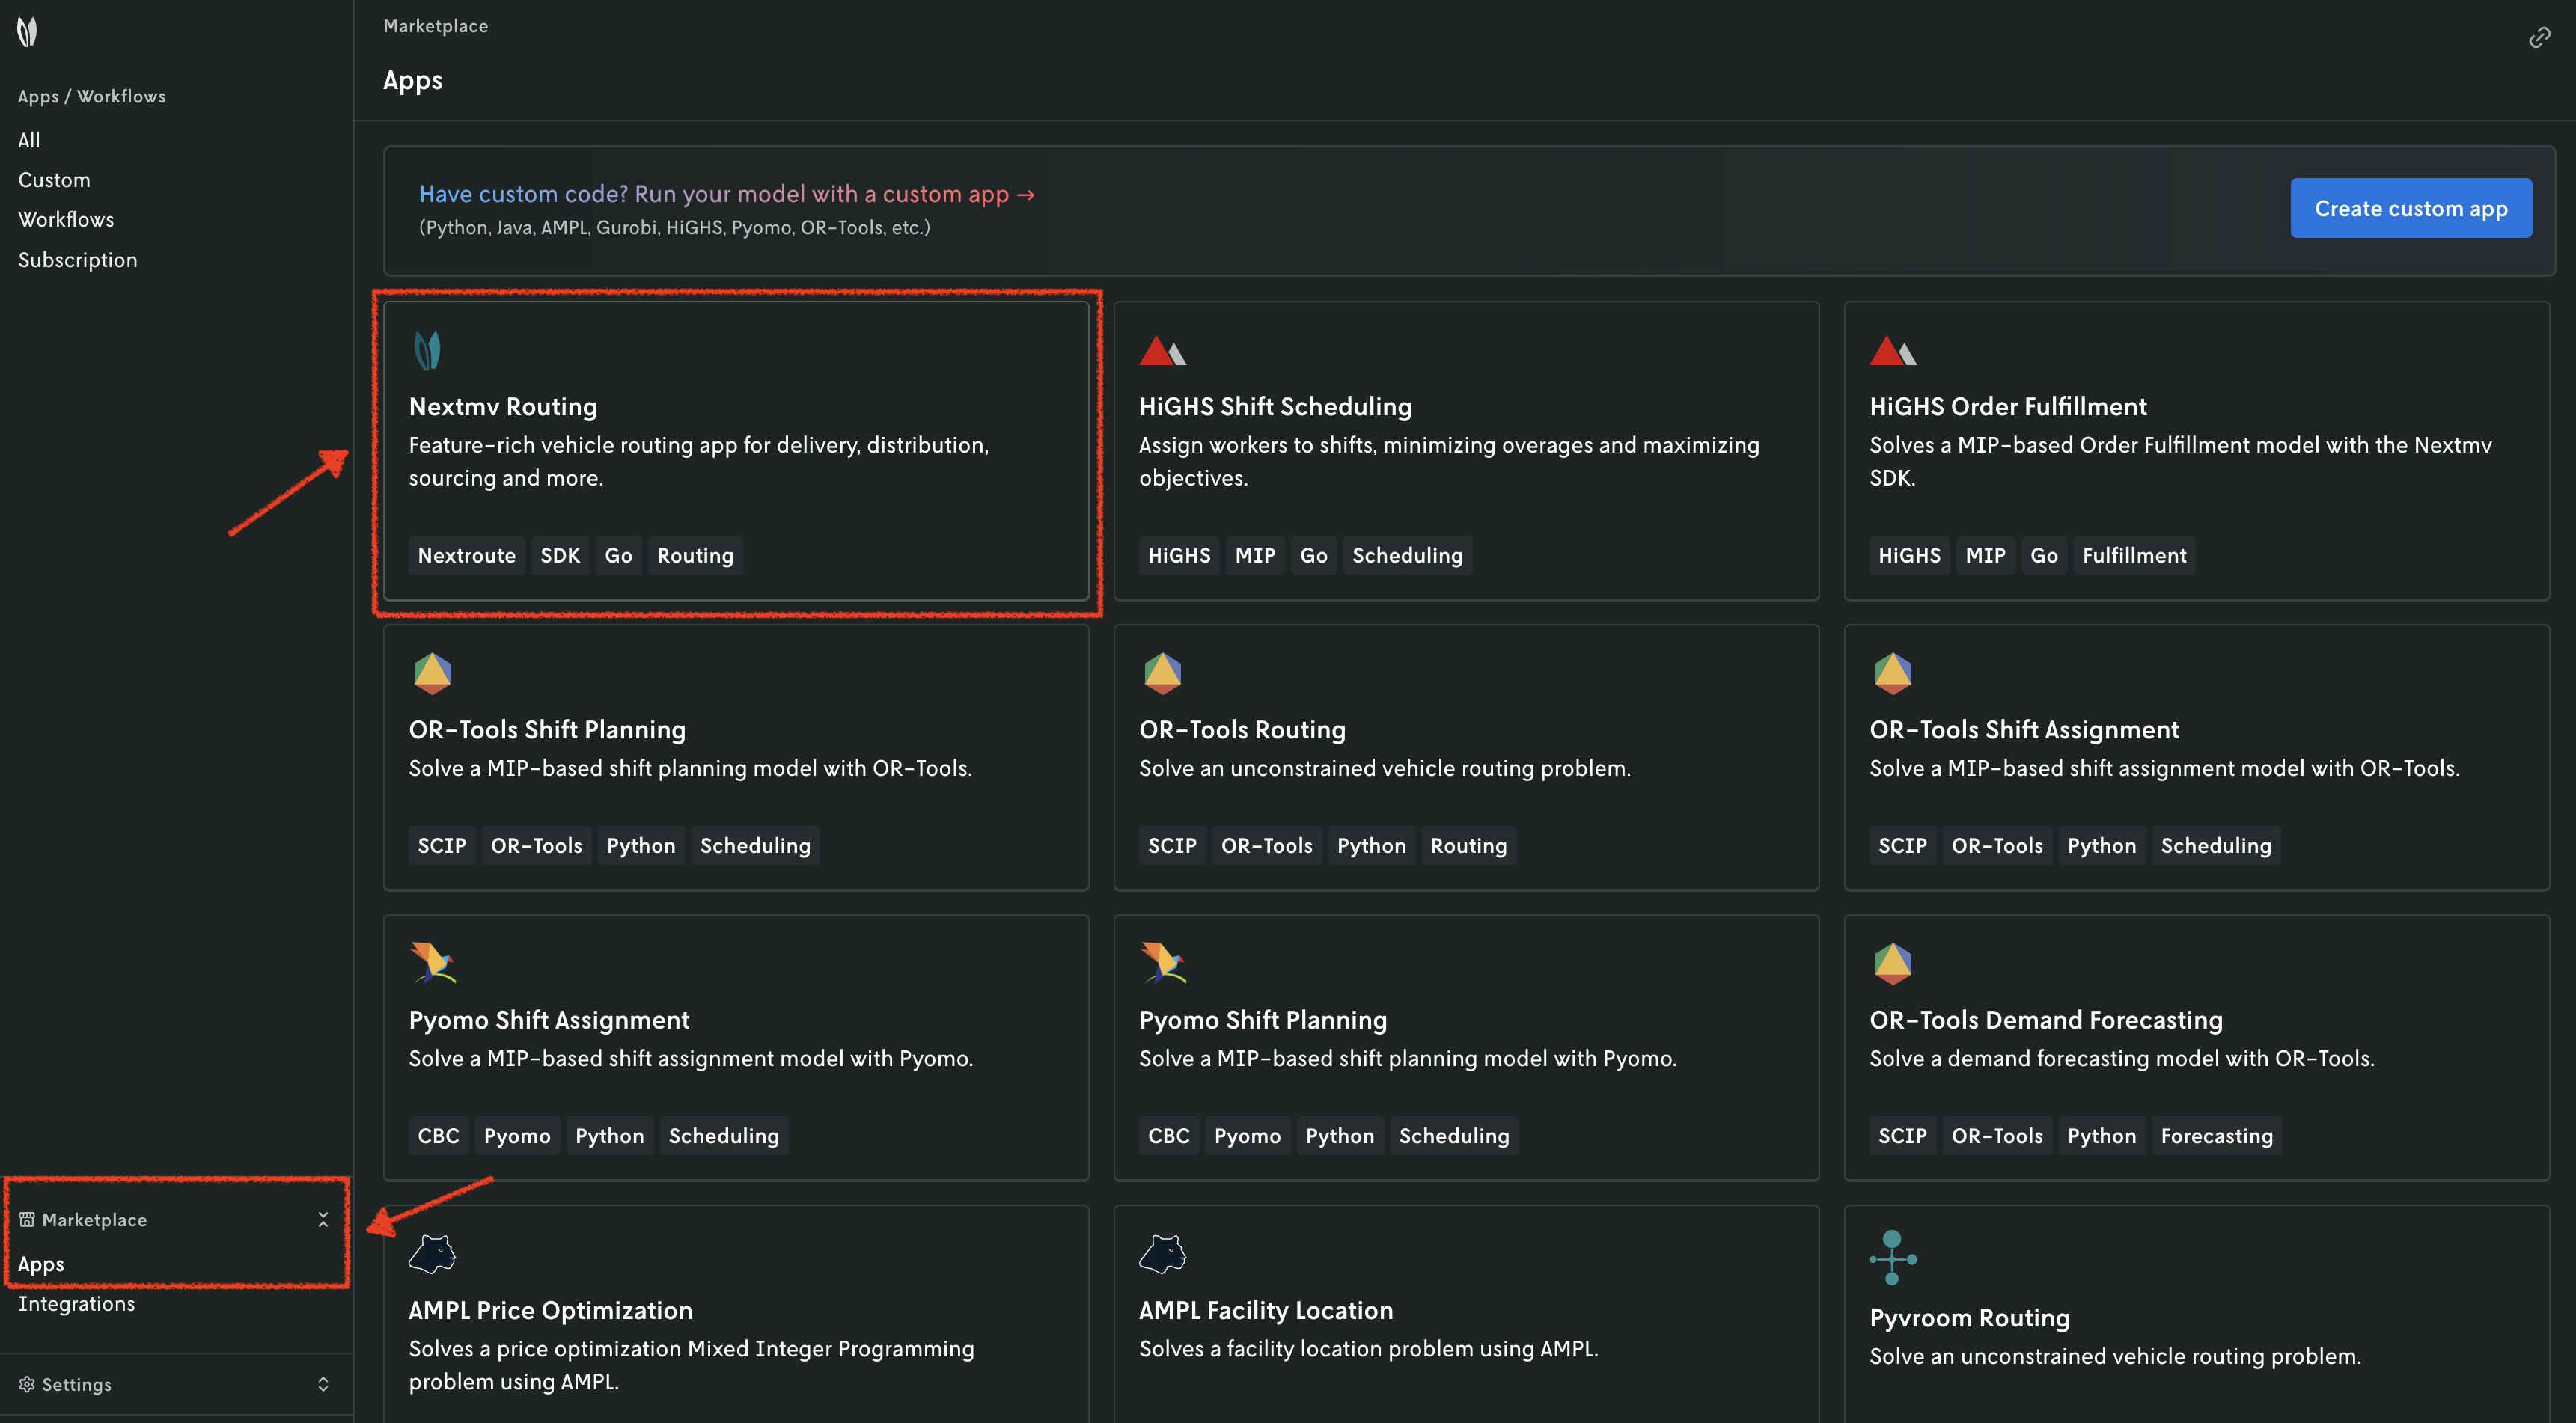2576x1423 pixels.
Task: Click the OR-Tools Routing logo icon
Action: (x=1162, y=673)
